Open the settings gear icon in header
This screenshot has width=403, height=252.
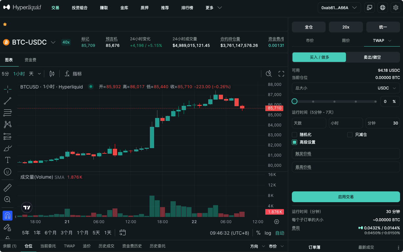coord(395,8)
